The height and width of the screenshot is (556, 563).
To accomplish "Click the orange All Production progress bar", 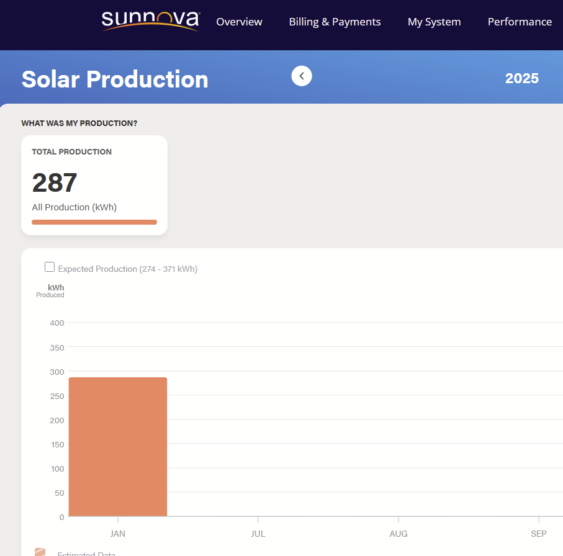I will point(94,222).
